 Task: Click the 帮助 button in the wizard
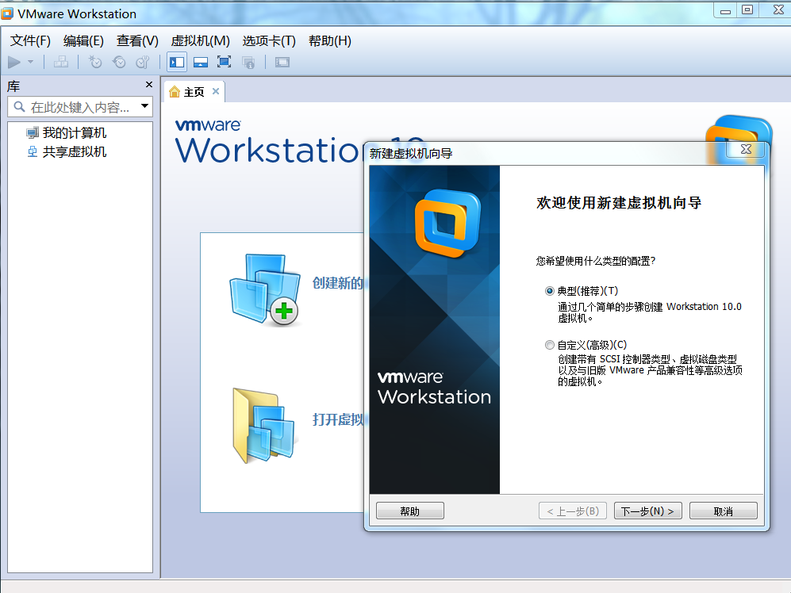click(x=410, y=511)
